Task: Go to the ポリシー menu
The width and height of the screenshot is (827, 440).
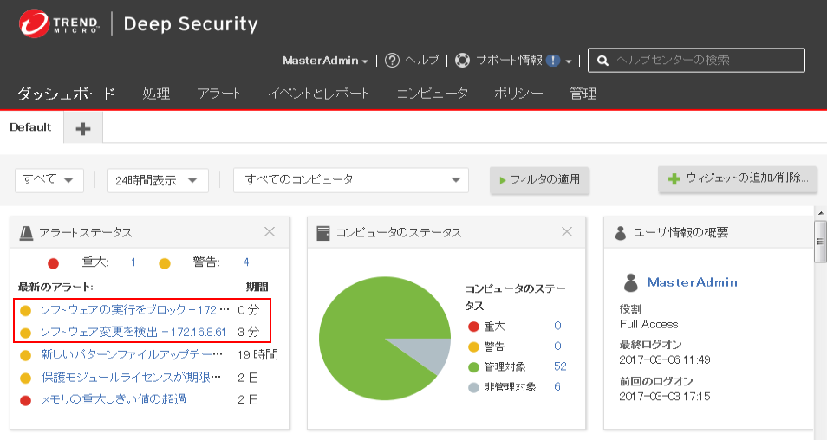Action: pyautogui.click(x=518, y=94)
